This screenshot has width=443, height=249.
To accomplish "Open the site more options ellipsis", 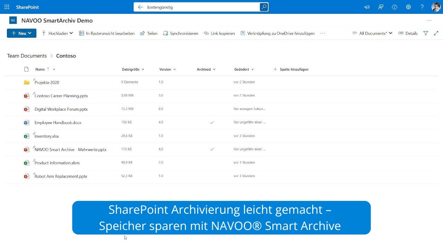I will (x=429, y=20).
